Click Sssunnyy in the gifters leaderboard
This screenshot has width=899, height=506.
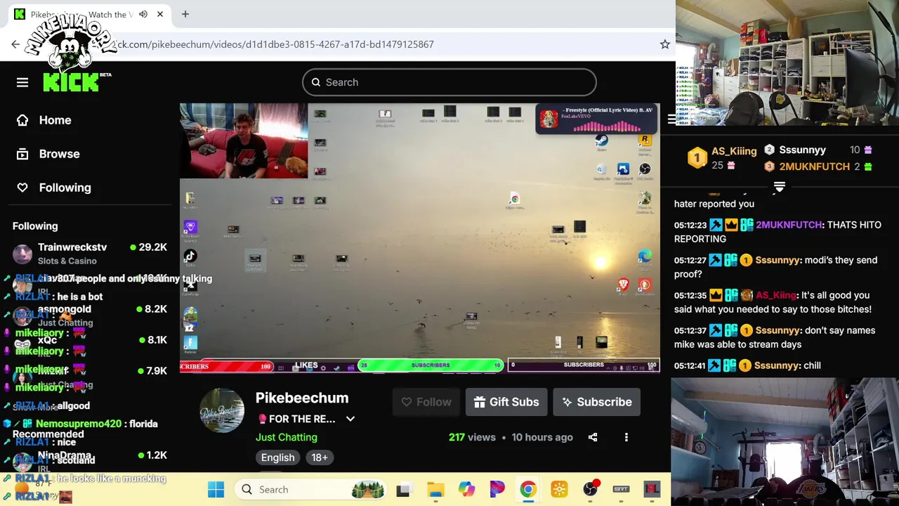[802, 150]
